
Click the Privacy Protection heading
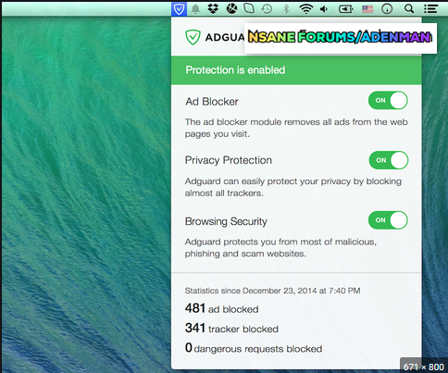229,160
